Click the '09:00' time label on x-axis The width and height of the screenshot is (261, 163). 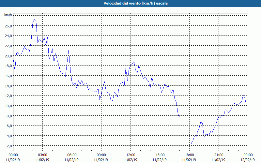coord(101,155)
